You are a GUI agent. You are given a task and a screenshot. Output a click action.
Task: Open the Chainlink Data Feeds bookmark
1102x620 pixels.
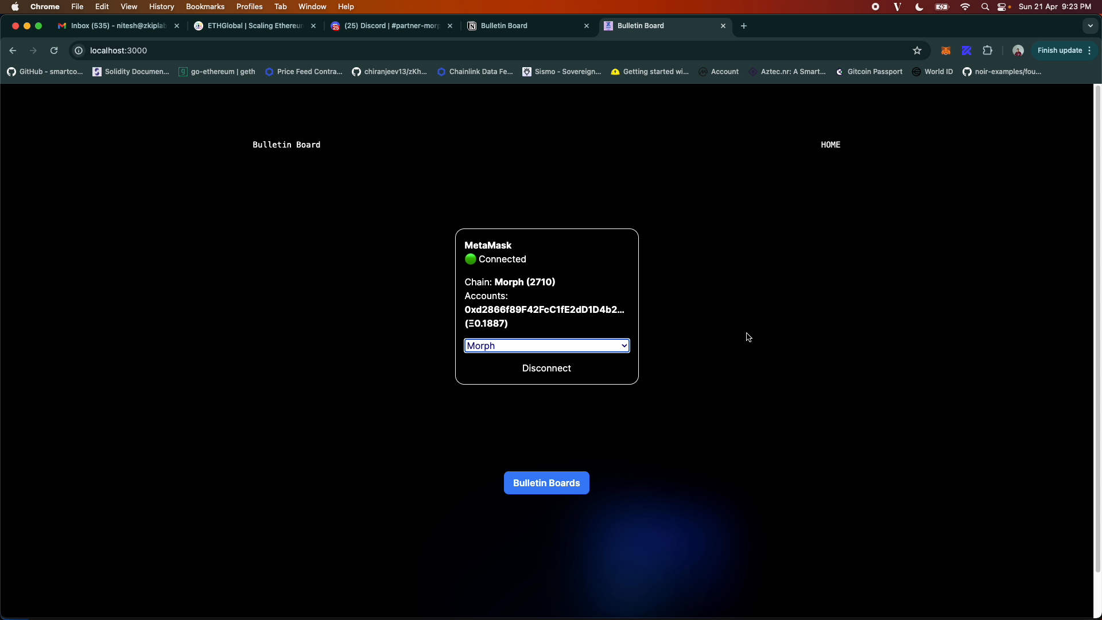[475, 72]
